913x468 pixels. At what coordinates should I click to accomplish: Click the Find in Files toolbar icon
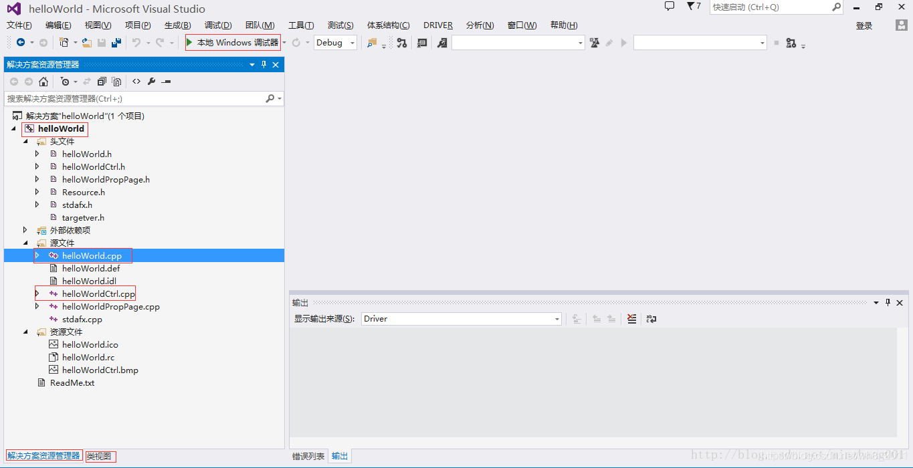tap(373, 42)
